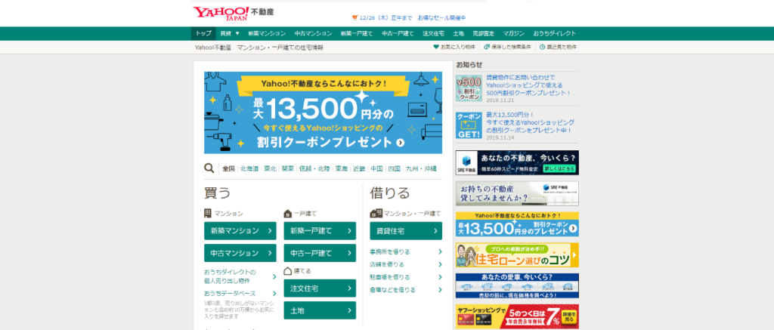The height and width of the screenshot is (330, 774).
Task: Click the mansion building icon under 買う
Action: pyautogui.click(x=208, y=214)
